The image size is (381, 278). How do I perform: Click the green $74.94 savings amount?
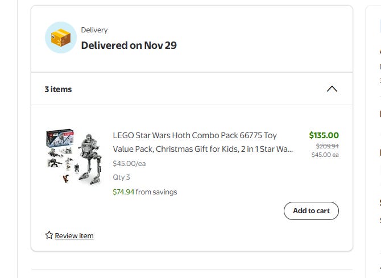pos(123,192)
